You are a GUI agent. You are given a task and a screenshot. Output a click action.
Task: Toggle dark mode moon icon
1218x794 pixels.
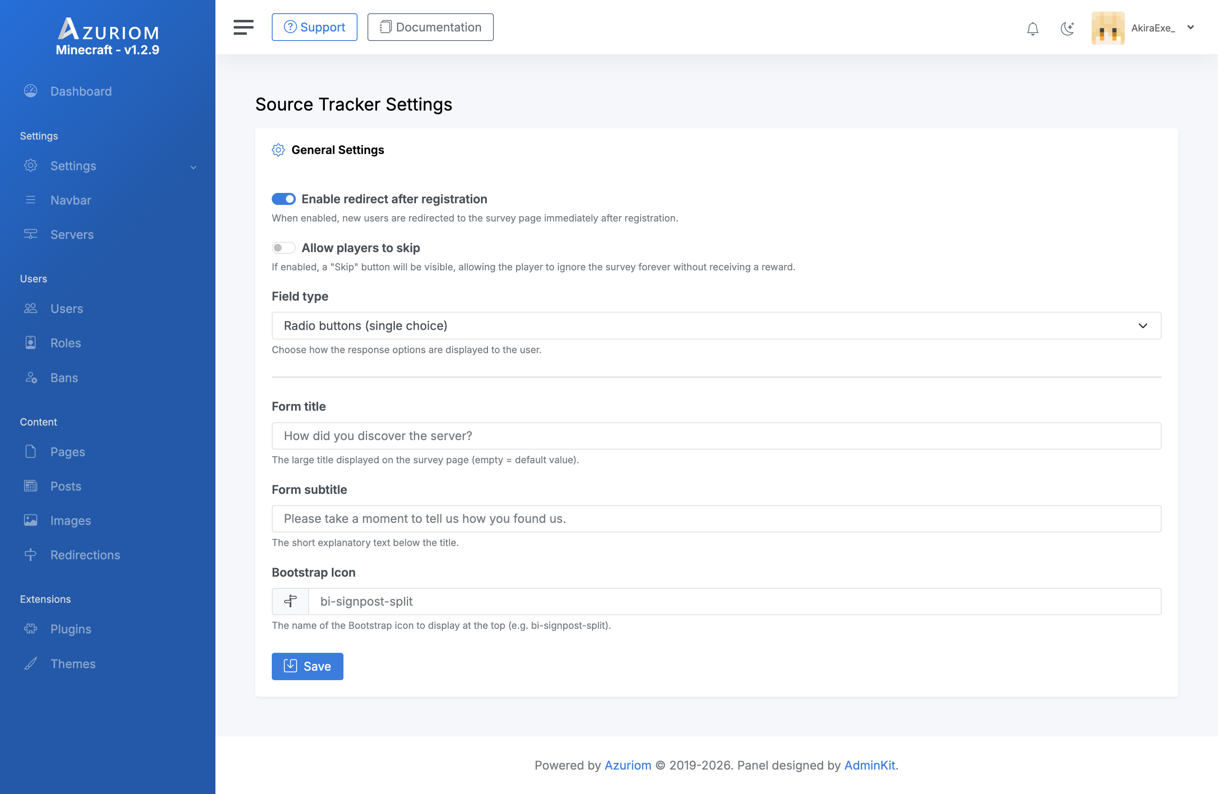click(x=1067, y=29)
